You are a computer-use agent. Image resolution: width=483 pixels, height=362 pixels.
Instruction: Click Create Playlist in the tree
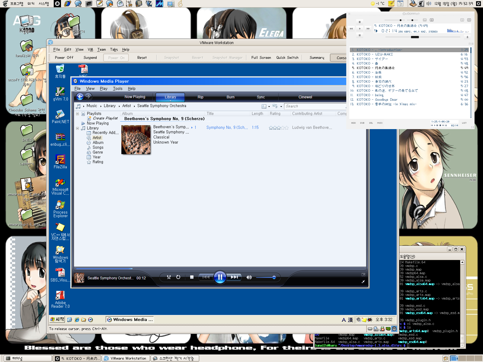click(105, 118)
